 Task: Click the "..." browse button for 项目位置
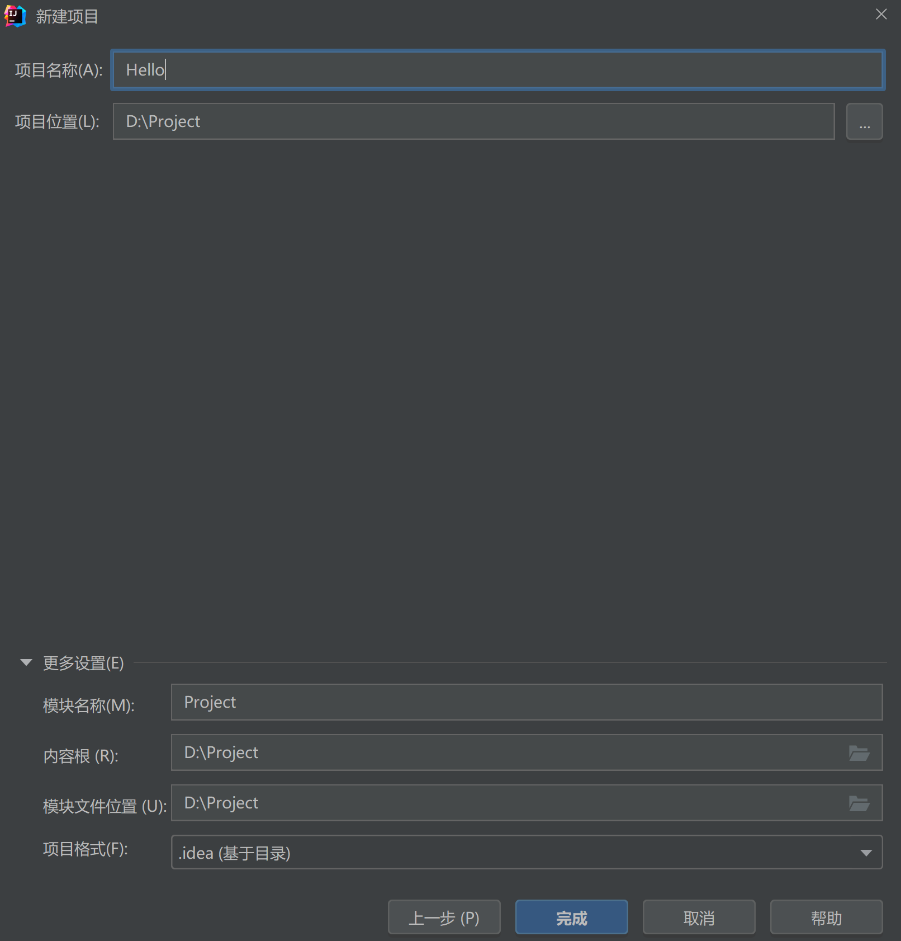[864, 121]
